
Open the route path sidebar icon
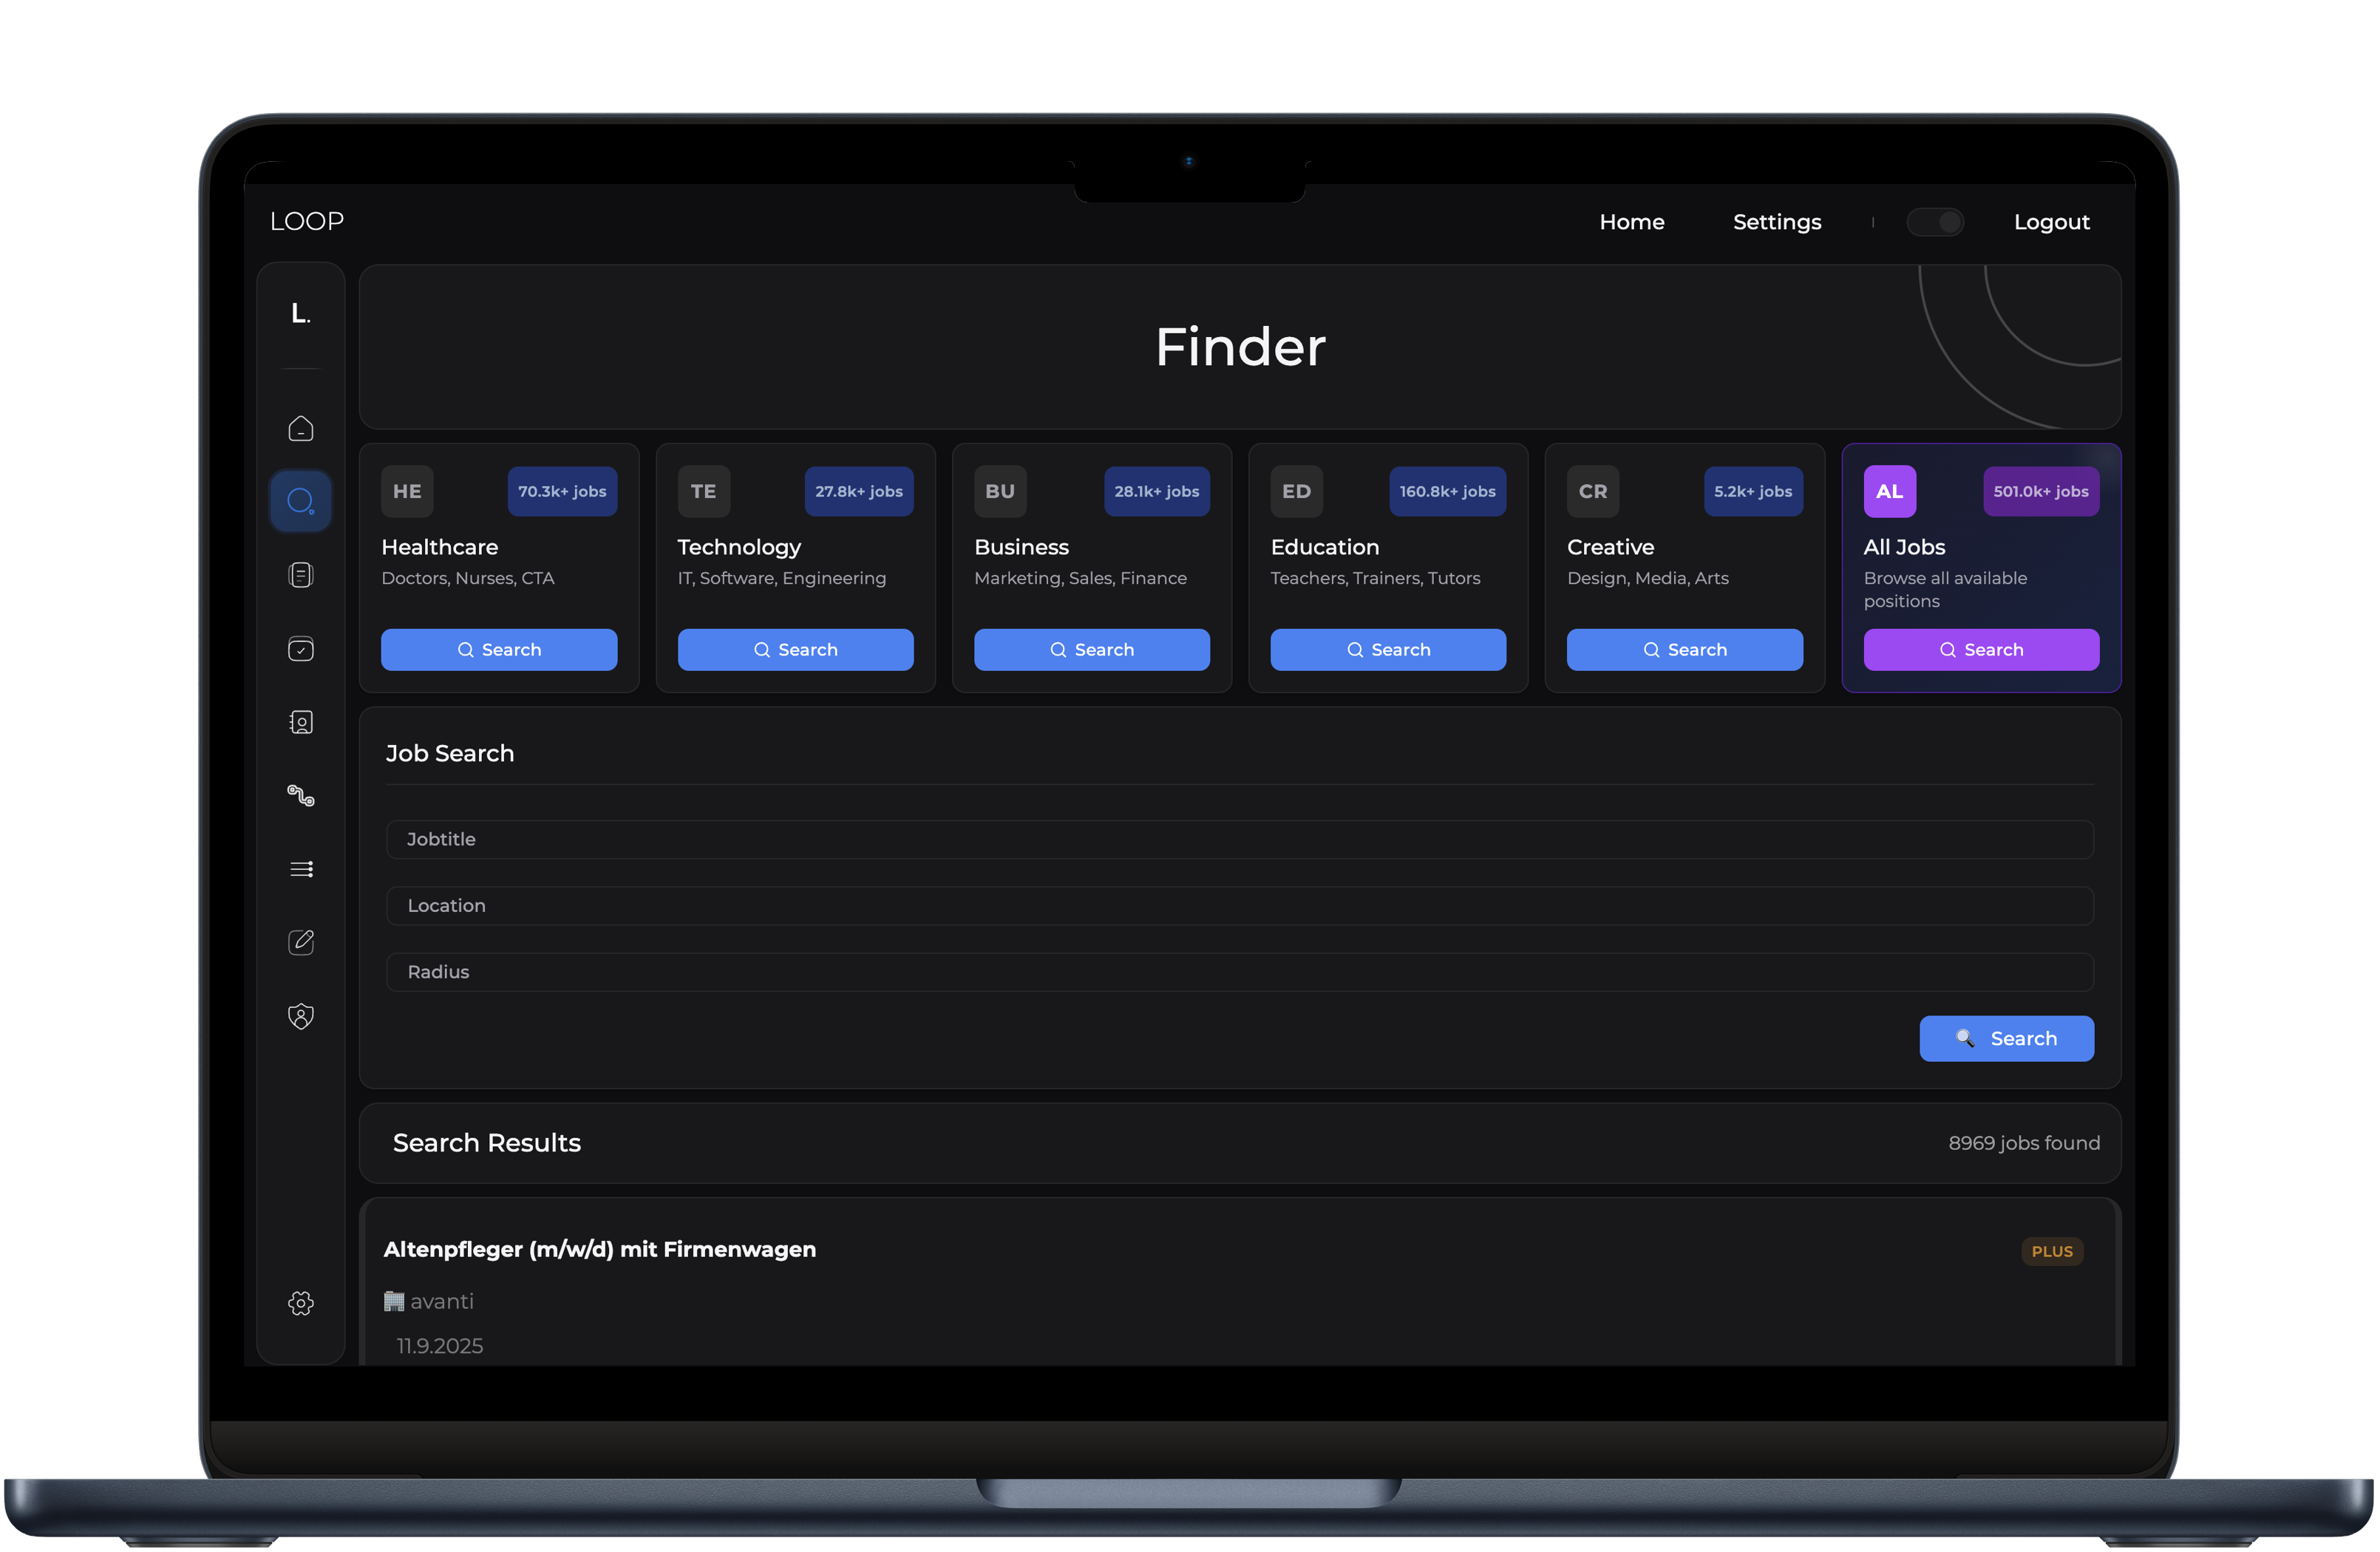[301, 796]
